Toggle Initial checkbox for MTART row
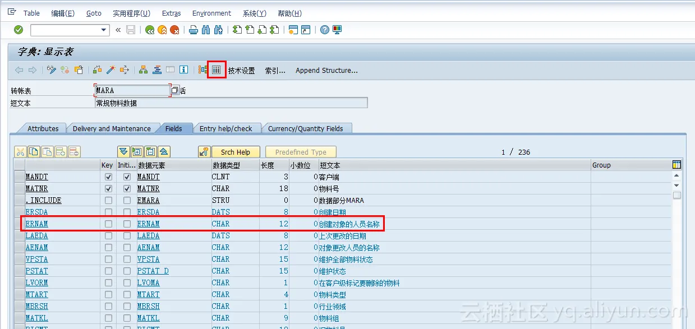Screen dimensions: 695x329 (127, 294)
